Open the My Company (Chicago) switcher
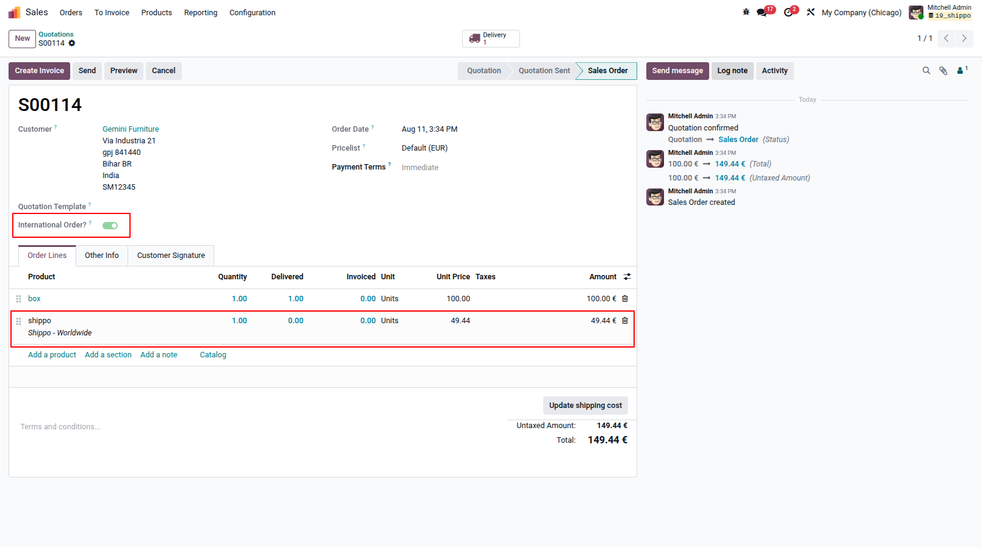982x547 pixels. (x=861, y=12)
